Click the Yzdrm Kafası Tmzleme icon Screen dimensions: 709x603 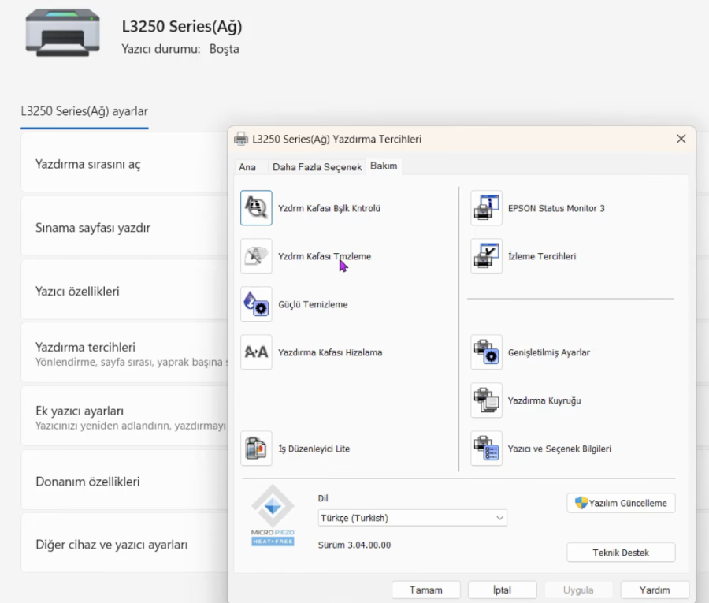tap(256, 256)
